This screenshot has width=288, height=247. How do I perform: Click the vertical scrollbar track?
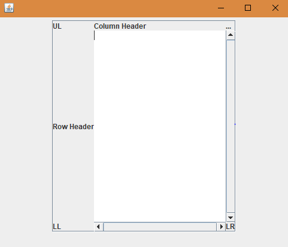coord(231,126)
